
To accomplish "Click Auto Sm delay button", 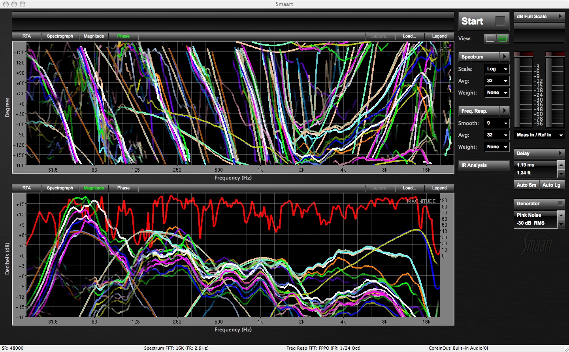I will pyautogui.click(x=526, y=185).
